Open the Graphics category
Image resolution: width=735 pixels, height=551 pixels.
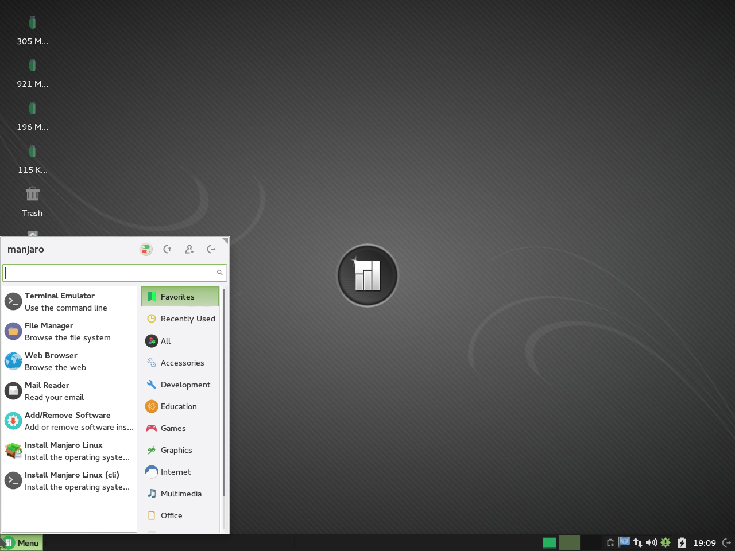point(180,450)
